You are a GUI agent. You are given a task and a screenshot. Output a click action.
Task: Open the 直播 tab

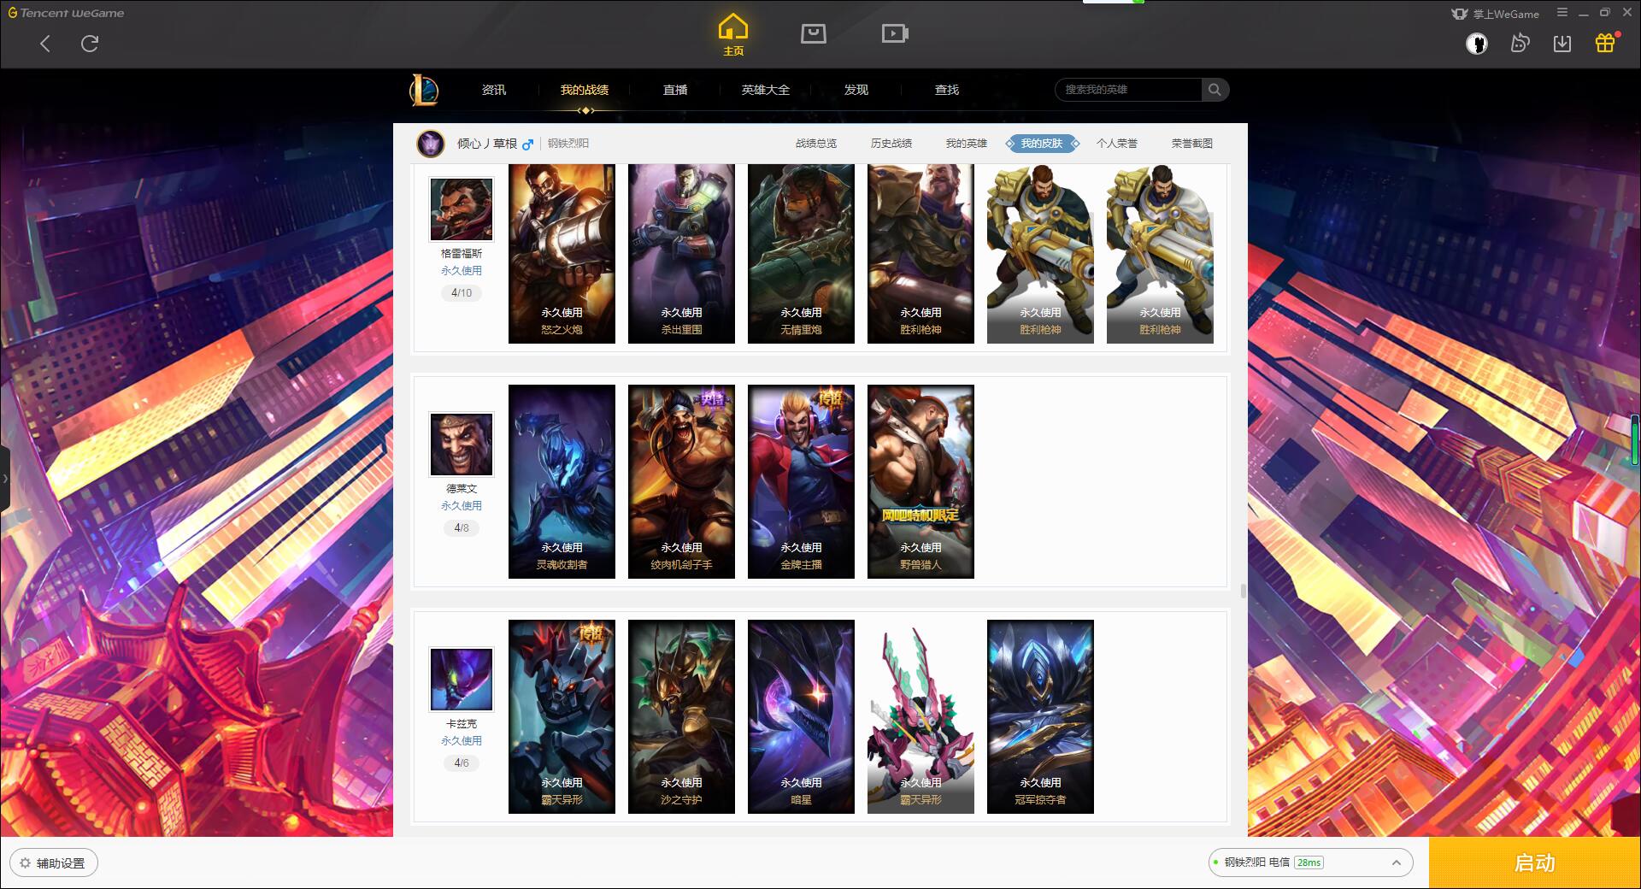pos(675,90)
